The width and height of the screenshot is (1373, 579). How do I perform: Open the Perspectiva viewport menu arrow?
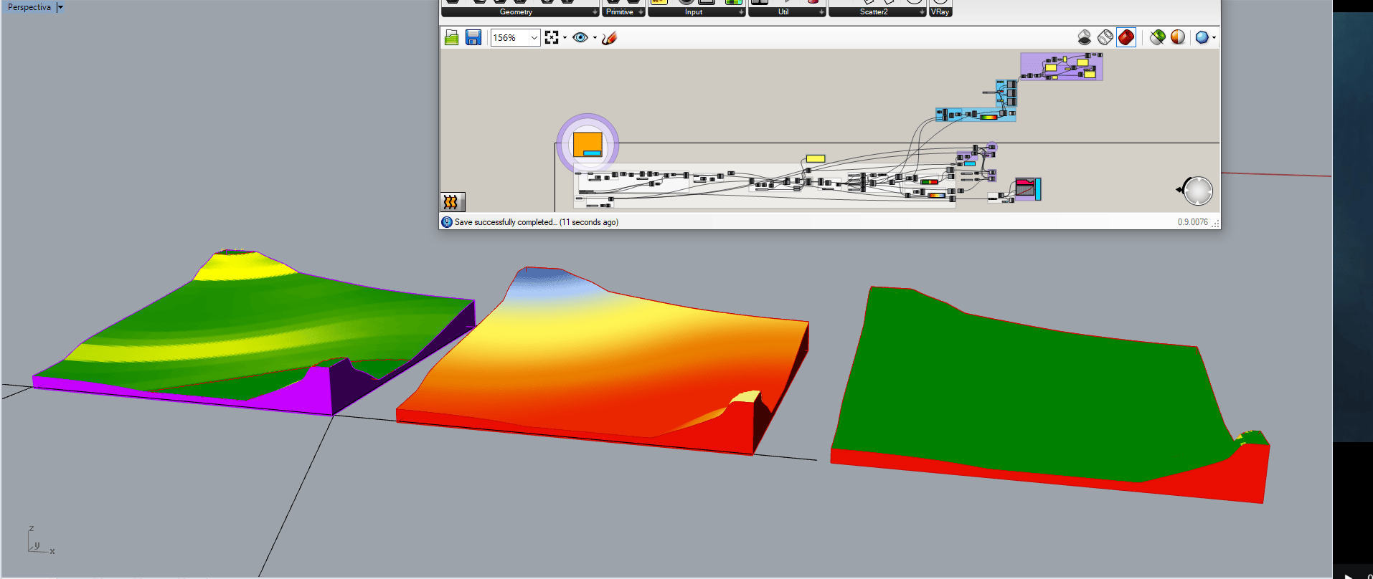(x=60, y=7)
